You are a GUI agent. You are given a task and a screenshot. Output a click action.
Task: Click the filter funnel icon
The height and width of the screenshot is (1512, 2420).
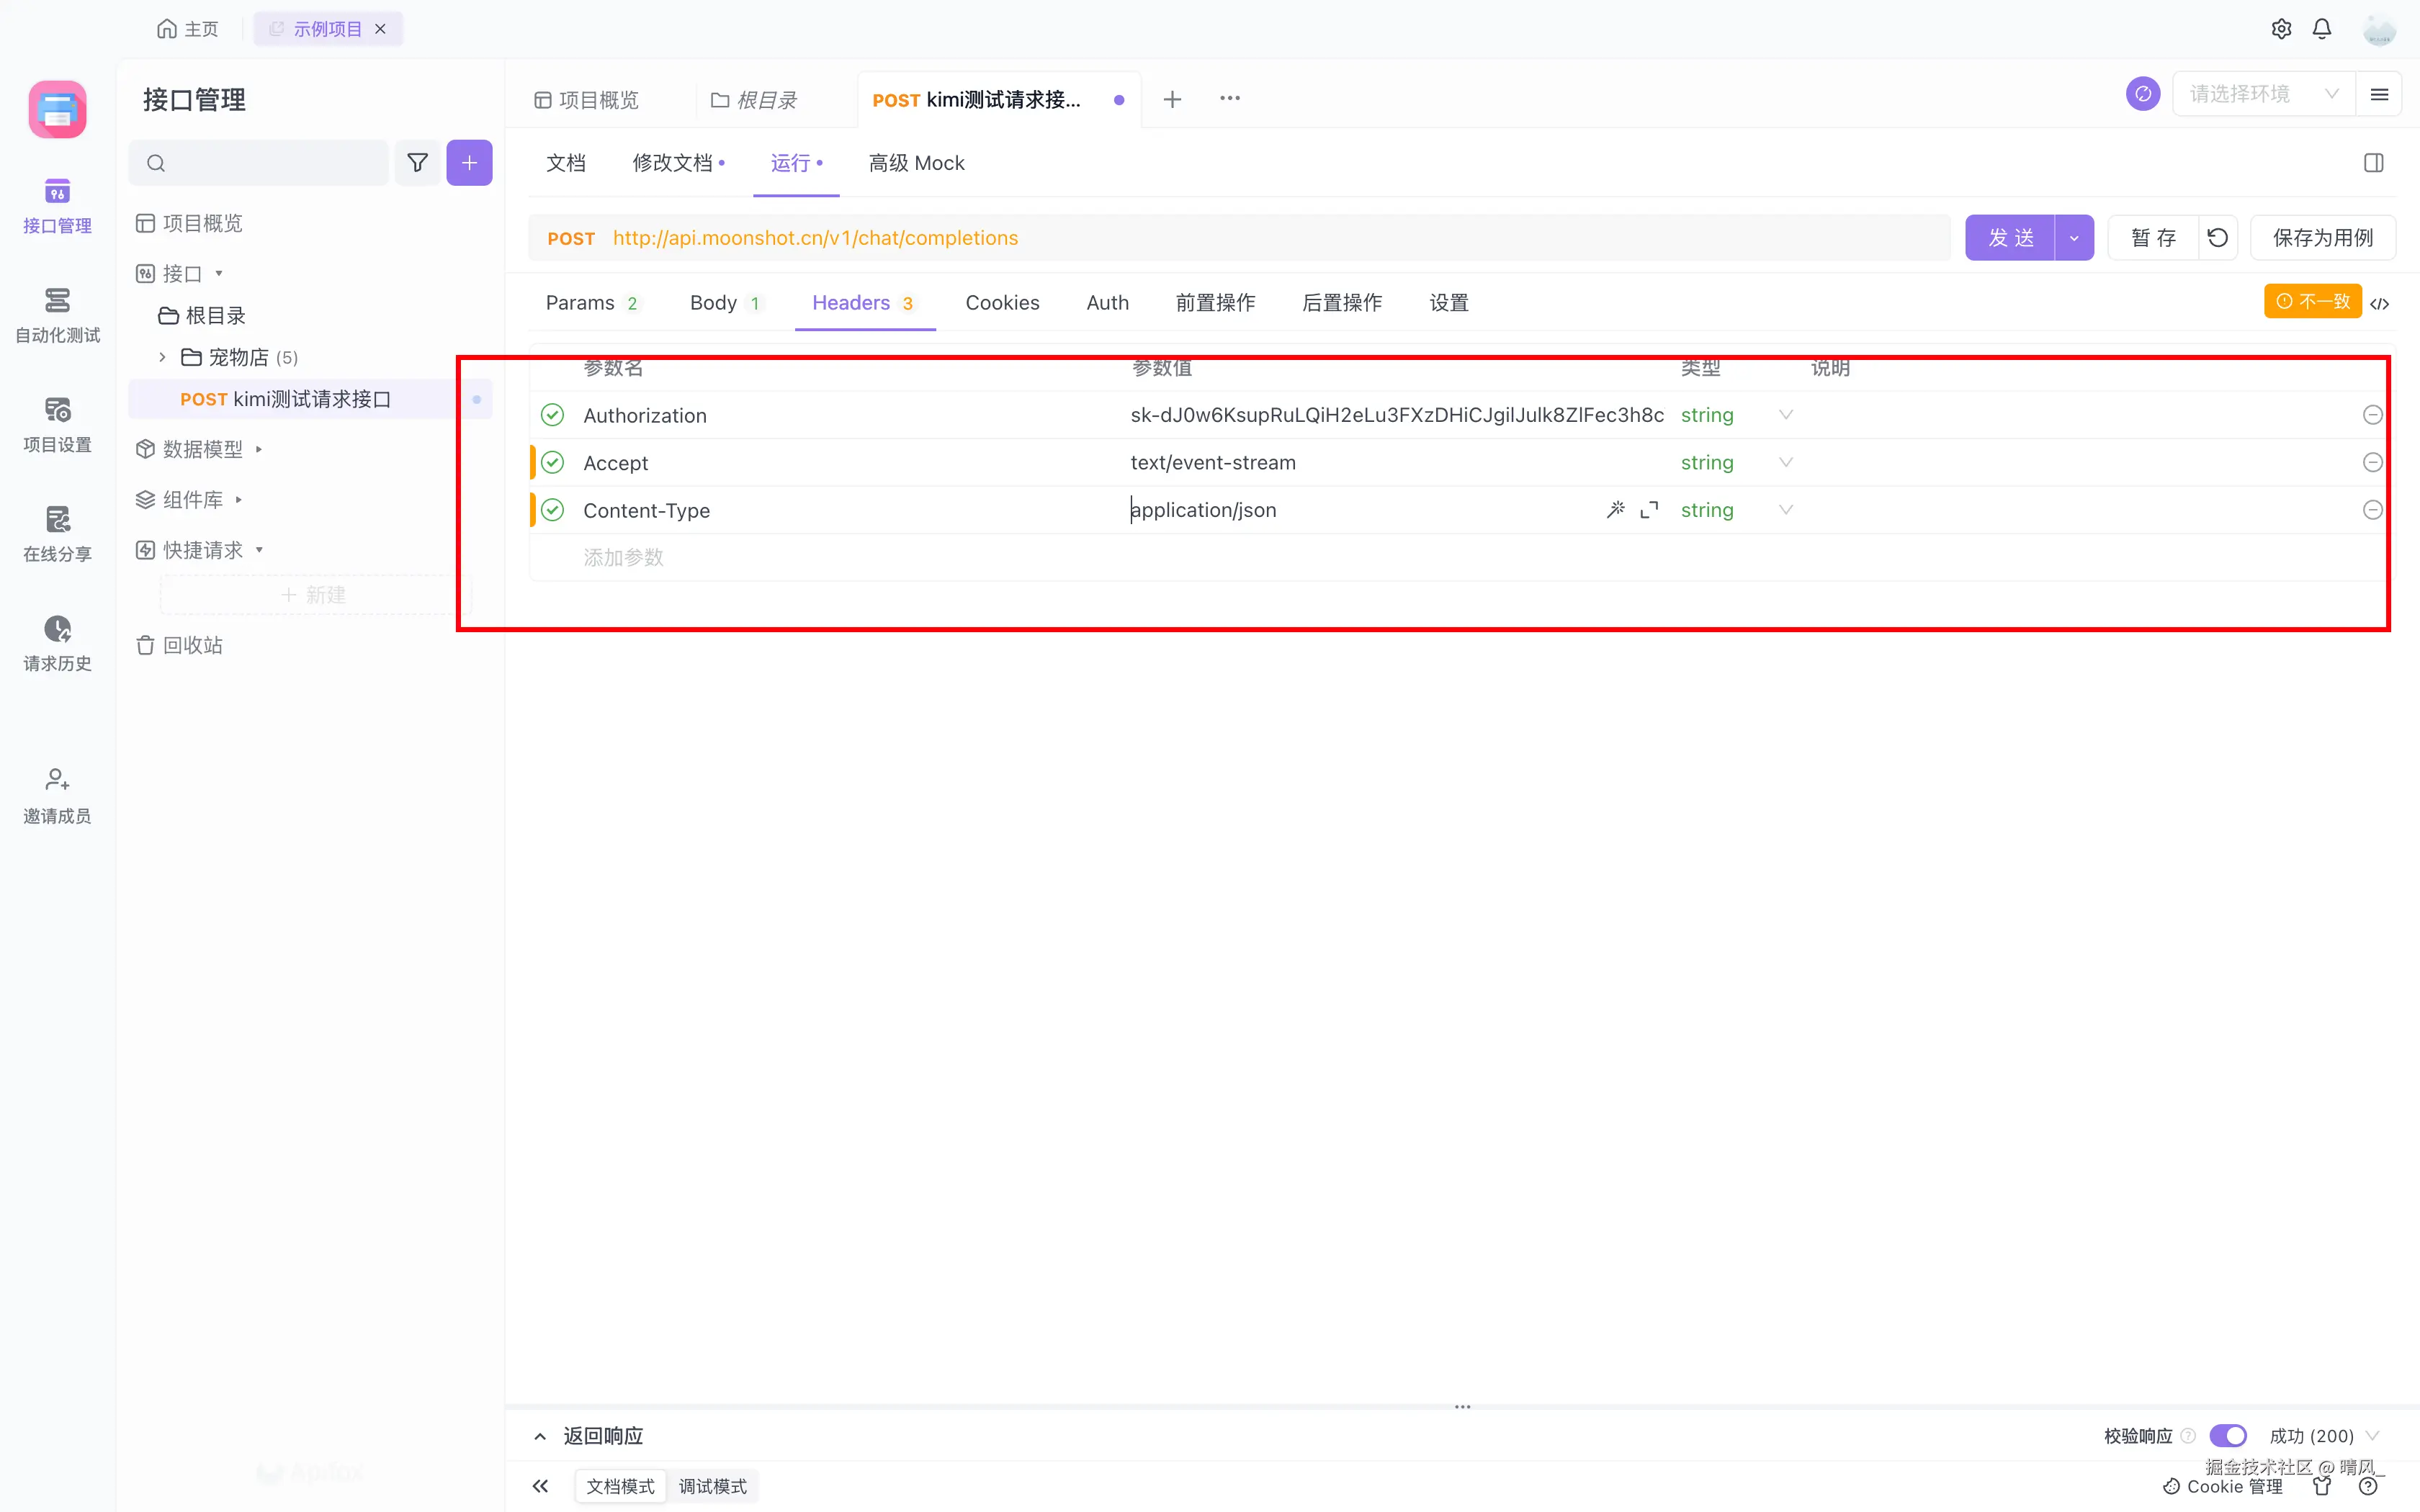(418, 163)
